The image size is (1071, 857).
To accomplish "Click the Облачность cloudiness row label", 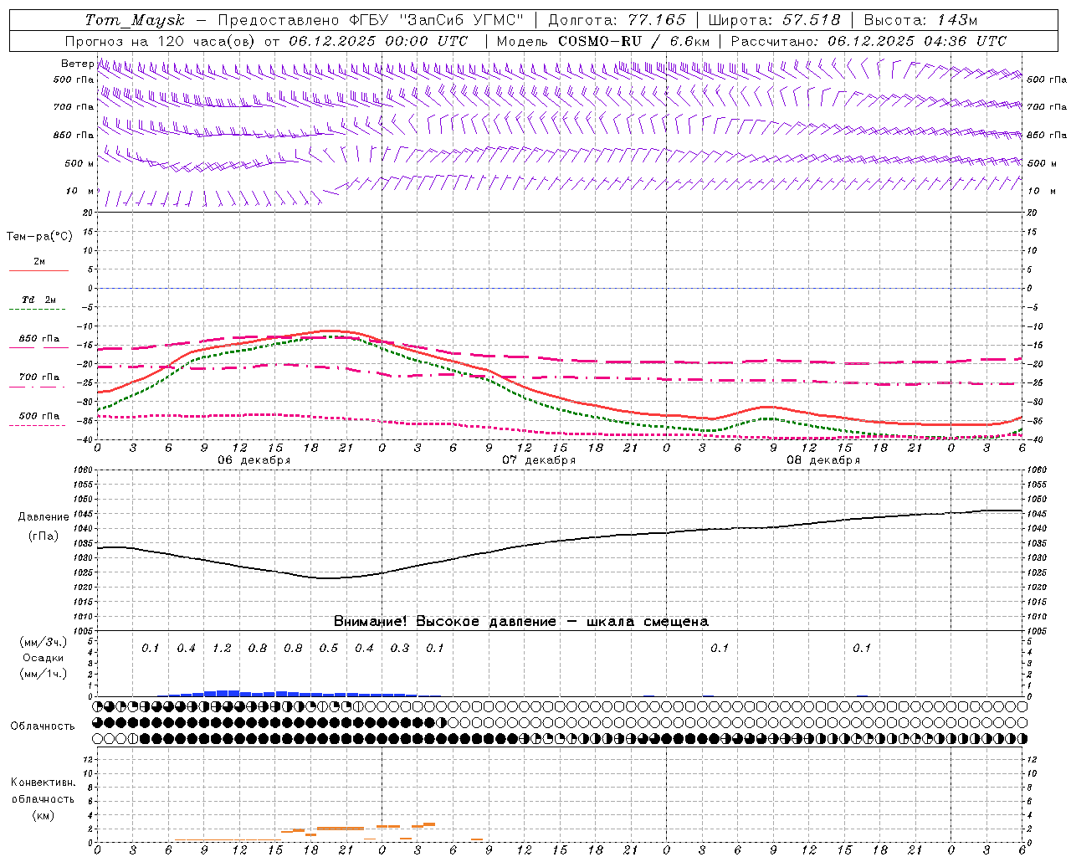I will [43, 726].
